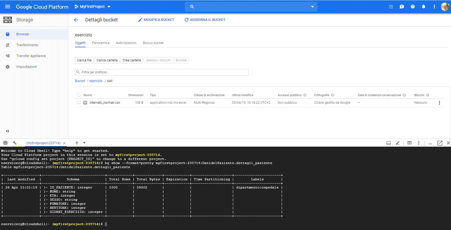Follow the Bucket breadcrumb link
Image resolution: width=451 pixels, height=230 pixels.
pyautogui.click(x=80, y=81)
